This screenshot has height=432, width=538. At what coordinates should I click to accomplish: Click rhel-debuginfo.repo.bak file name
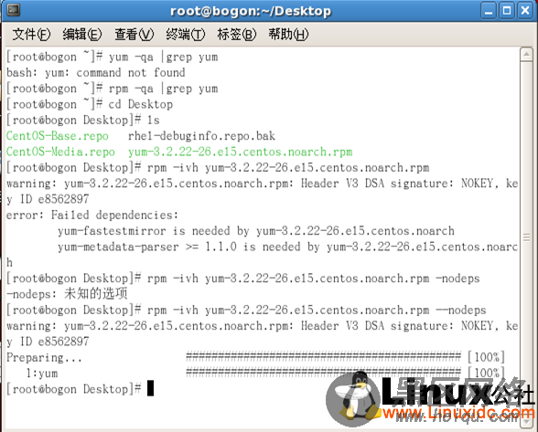pyautogui.click(x=201, y=136)
